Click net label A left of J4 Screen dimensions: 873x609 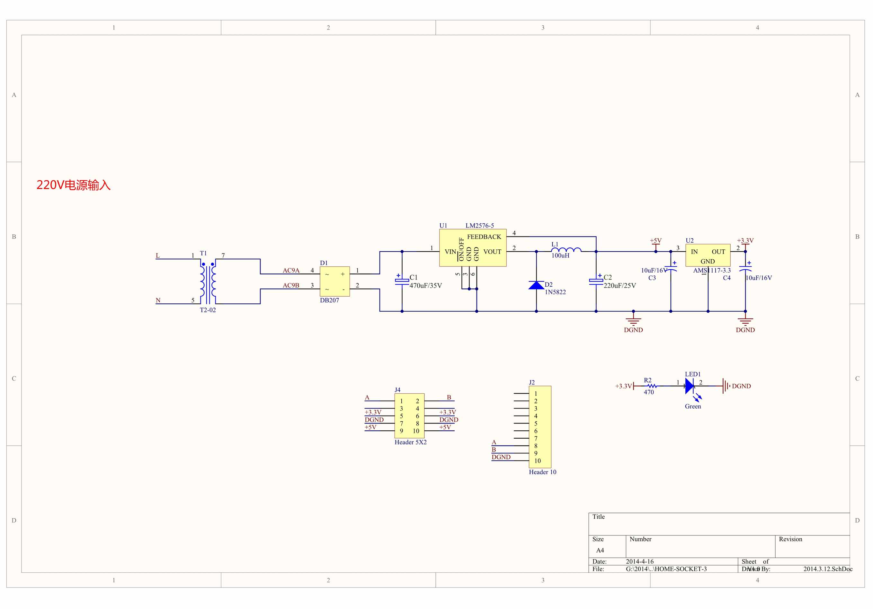tap(367, 398)
